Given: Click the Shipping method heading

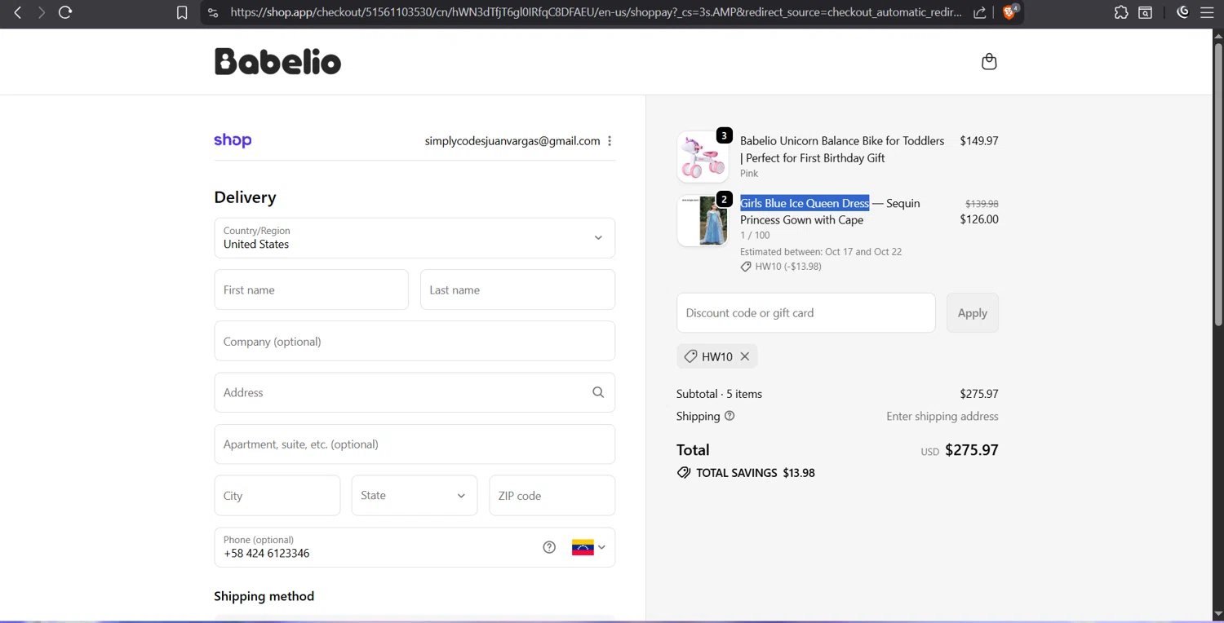Looking at the screenshot, I should 264,596.
